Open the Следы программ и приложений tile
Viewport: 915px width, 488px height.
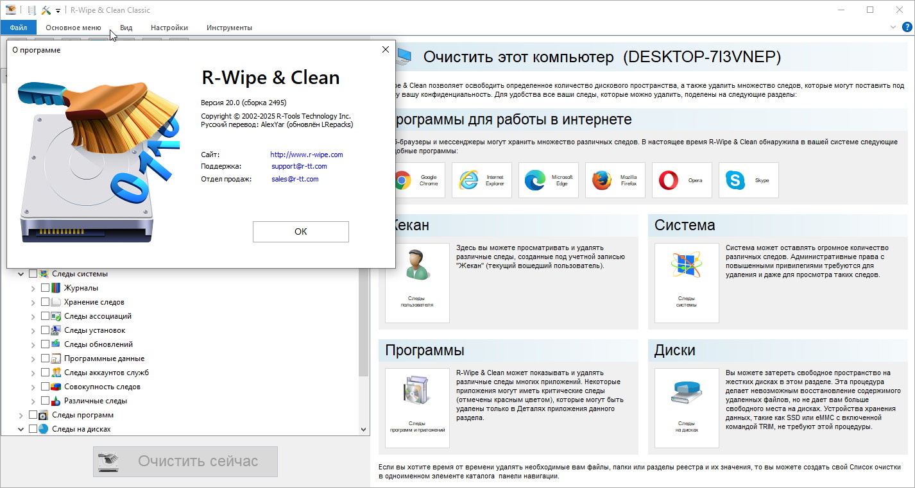(417, 408)
